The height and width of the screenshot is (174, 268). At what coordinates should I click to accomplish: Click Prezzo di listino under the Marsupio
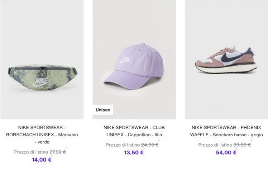tap(31, 152)
